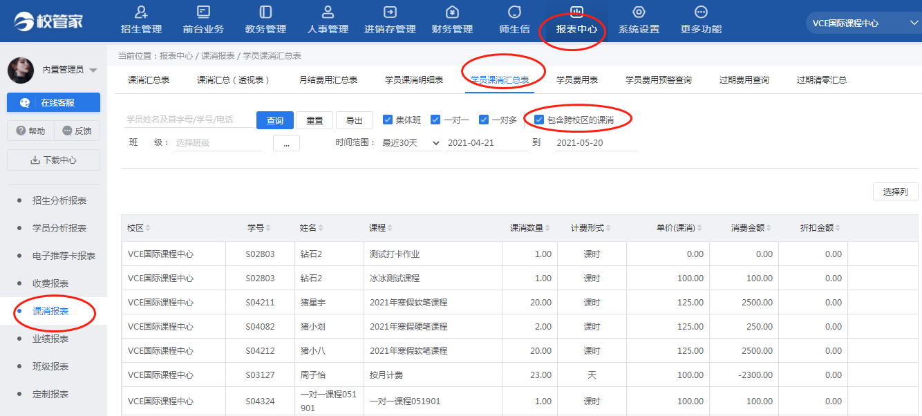922x416 pixels.
Task: Switch to the 月结费用汇总表 tab
Action: pos(328,80)
